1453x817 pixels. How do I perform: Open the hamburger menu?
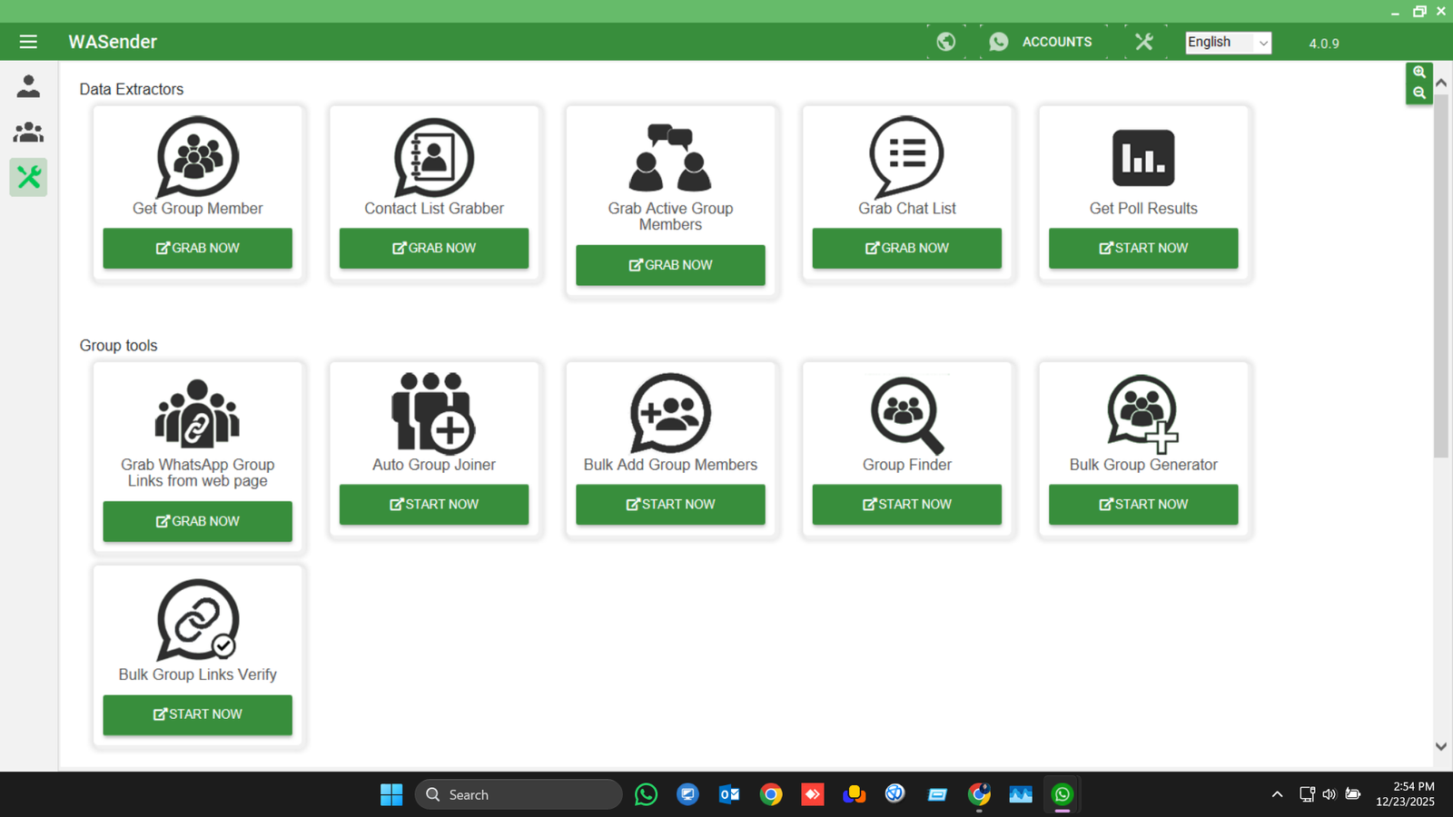[28, 41]
